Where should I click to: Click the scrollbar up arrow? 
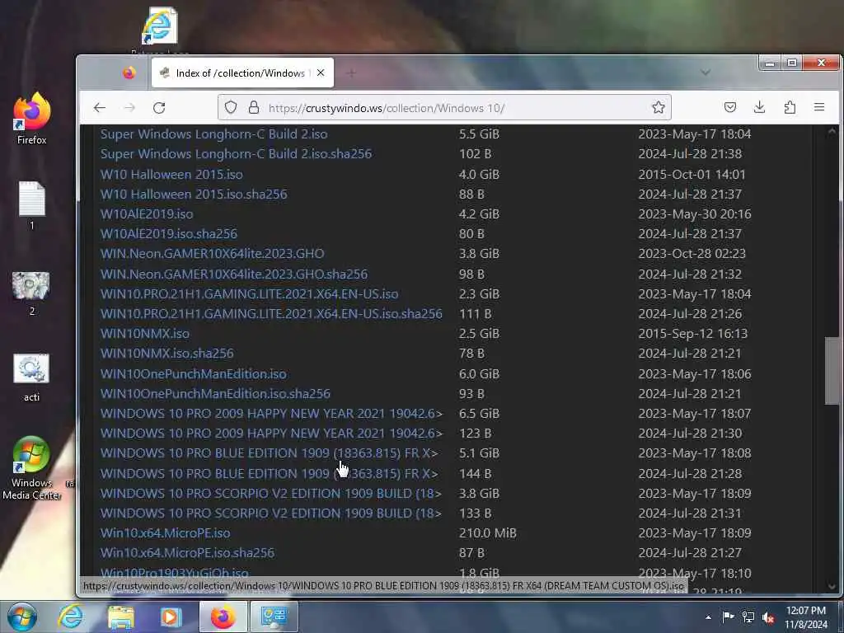[x=832, y=131]
